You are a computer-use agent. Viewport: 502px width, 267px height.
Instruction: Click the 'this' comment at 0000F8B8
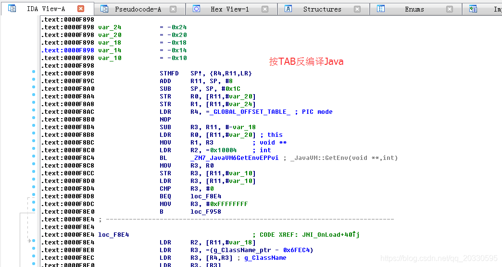coord(275,135)
